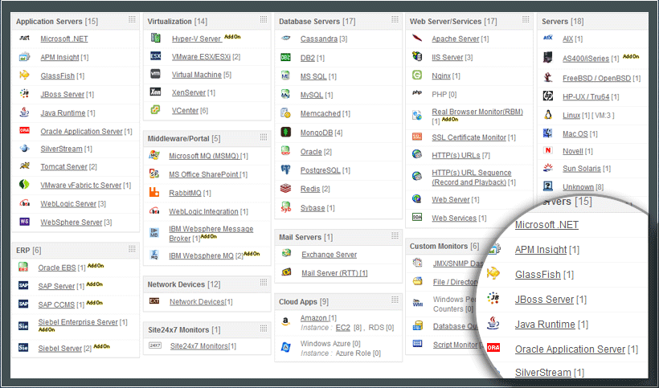Open the Network Devices link
The width and height of the screenshot is (659, 388).
pyautogui.click(x=197, y=301)
